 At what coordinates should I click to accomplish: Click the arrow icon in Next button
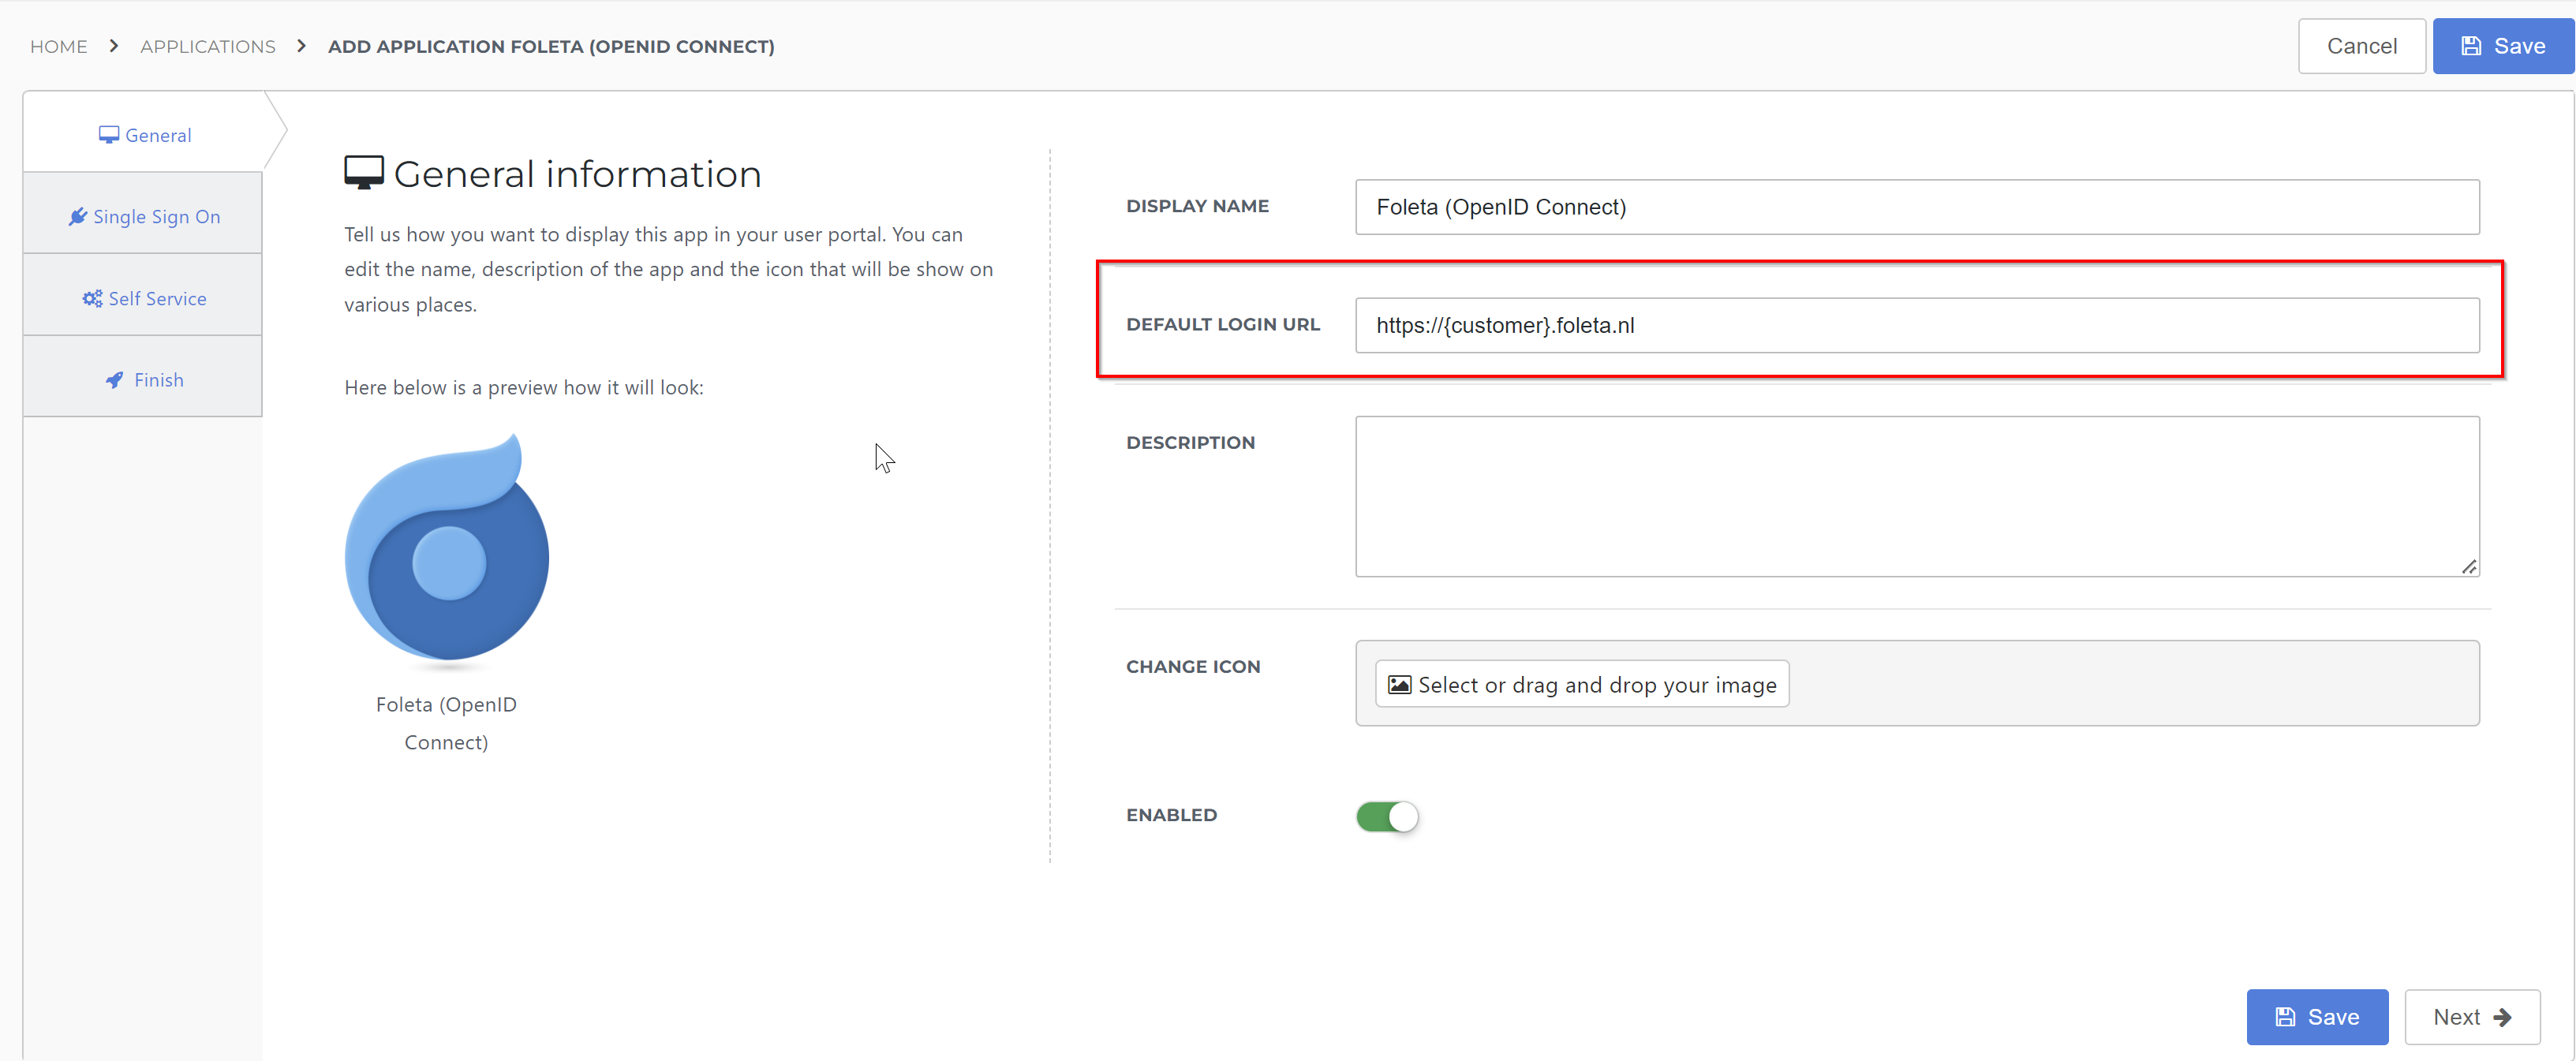click(x=2503, y=1017)
